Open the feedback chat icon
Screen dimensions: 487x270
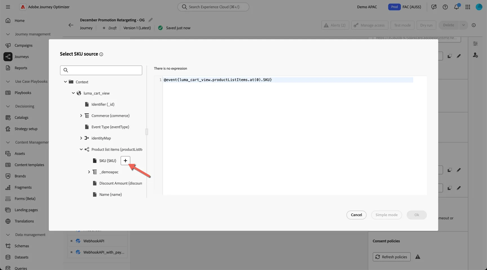(434, 7)
